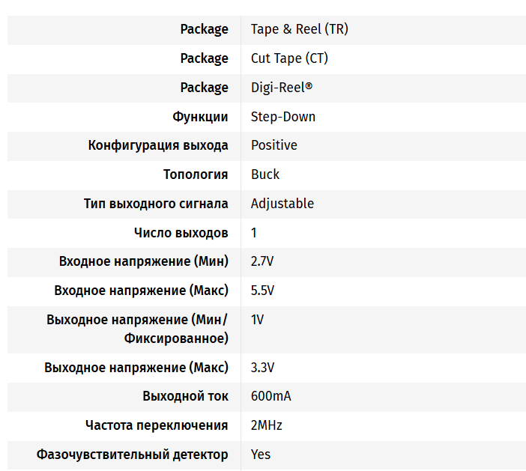
Task: Select the "Buck" topology value
Action: [x=265, y=174]
